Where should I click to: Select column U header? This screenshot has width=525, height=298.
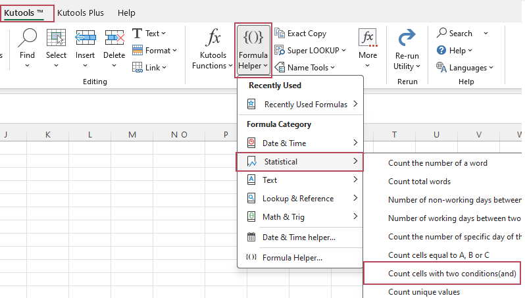(x=436, y=135)
